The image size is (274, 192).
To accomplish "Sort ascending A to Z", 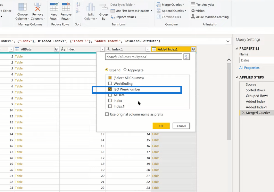I will point(78,4).
